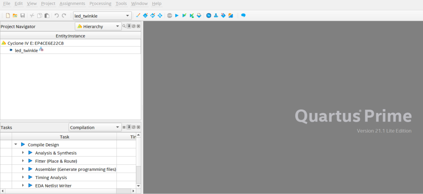The image size is (423, 194).
Task: Start Analysis & Synthesis toolbar icon
Action: 192,15
